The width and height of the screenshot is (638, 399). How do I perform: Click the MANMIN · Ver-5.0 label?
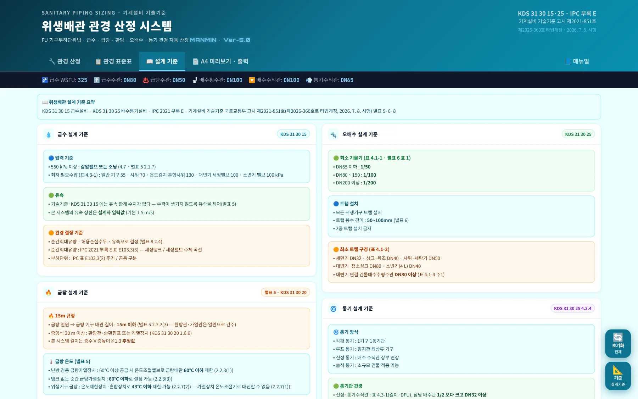pyautogui.click(x=220, y=40)
